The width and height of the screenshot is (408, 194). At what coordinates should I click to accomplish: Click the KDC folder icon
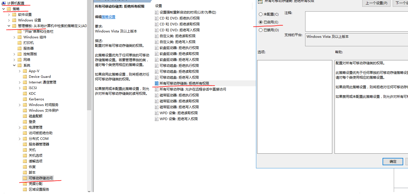click(25, 93)
